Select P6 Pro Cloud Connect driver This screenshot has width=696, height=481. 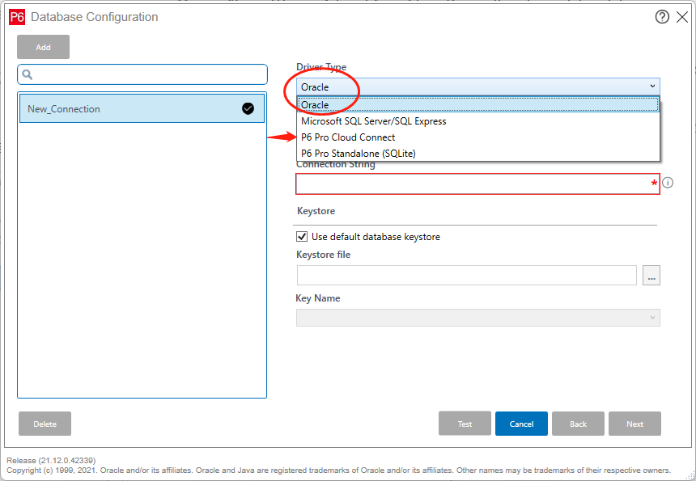click(x=478, y=137)
